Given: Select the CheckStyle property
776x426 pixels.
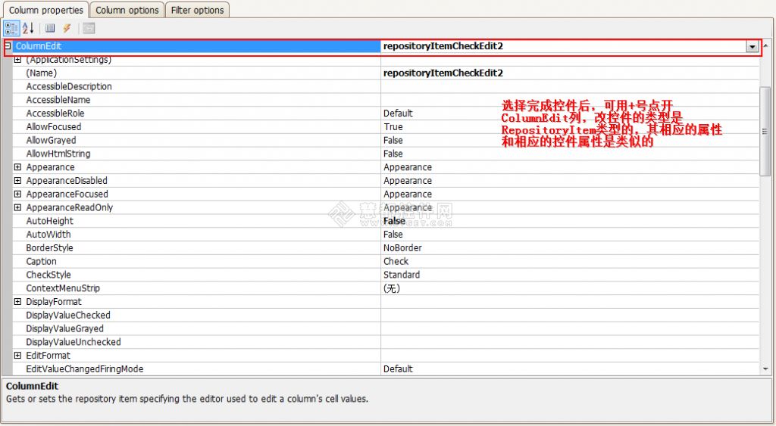Looking at the screenshot, I should click(x=197, y=275).
